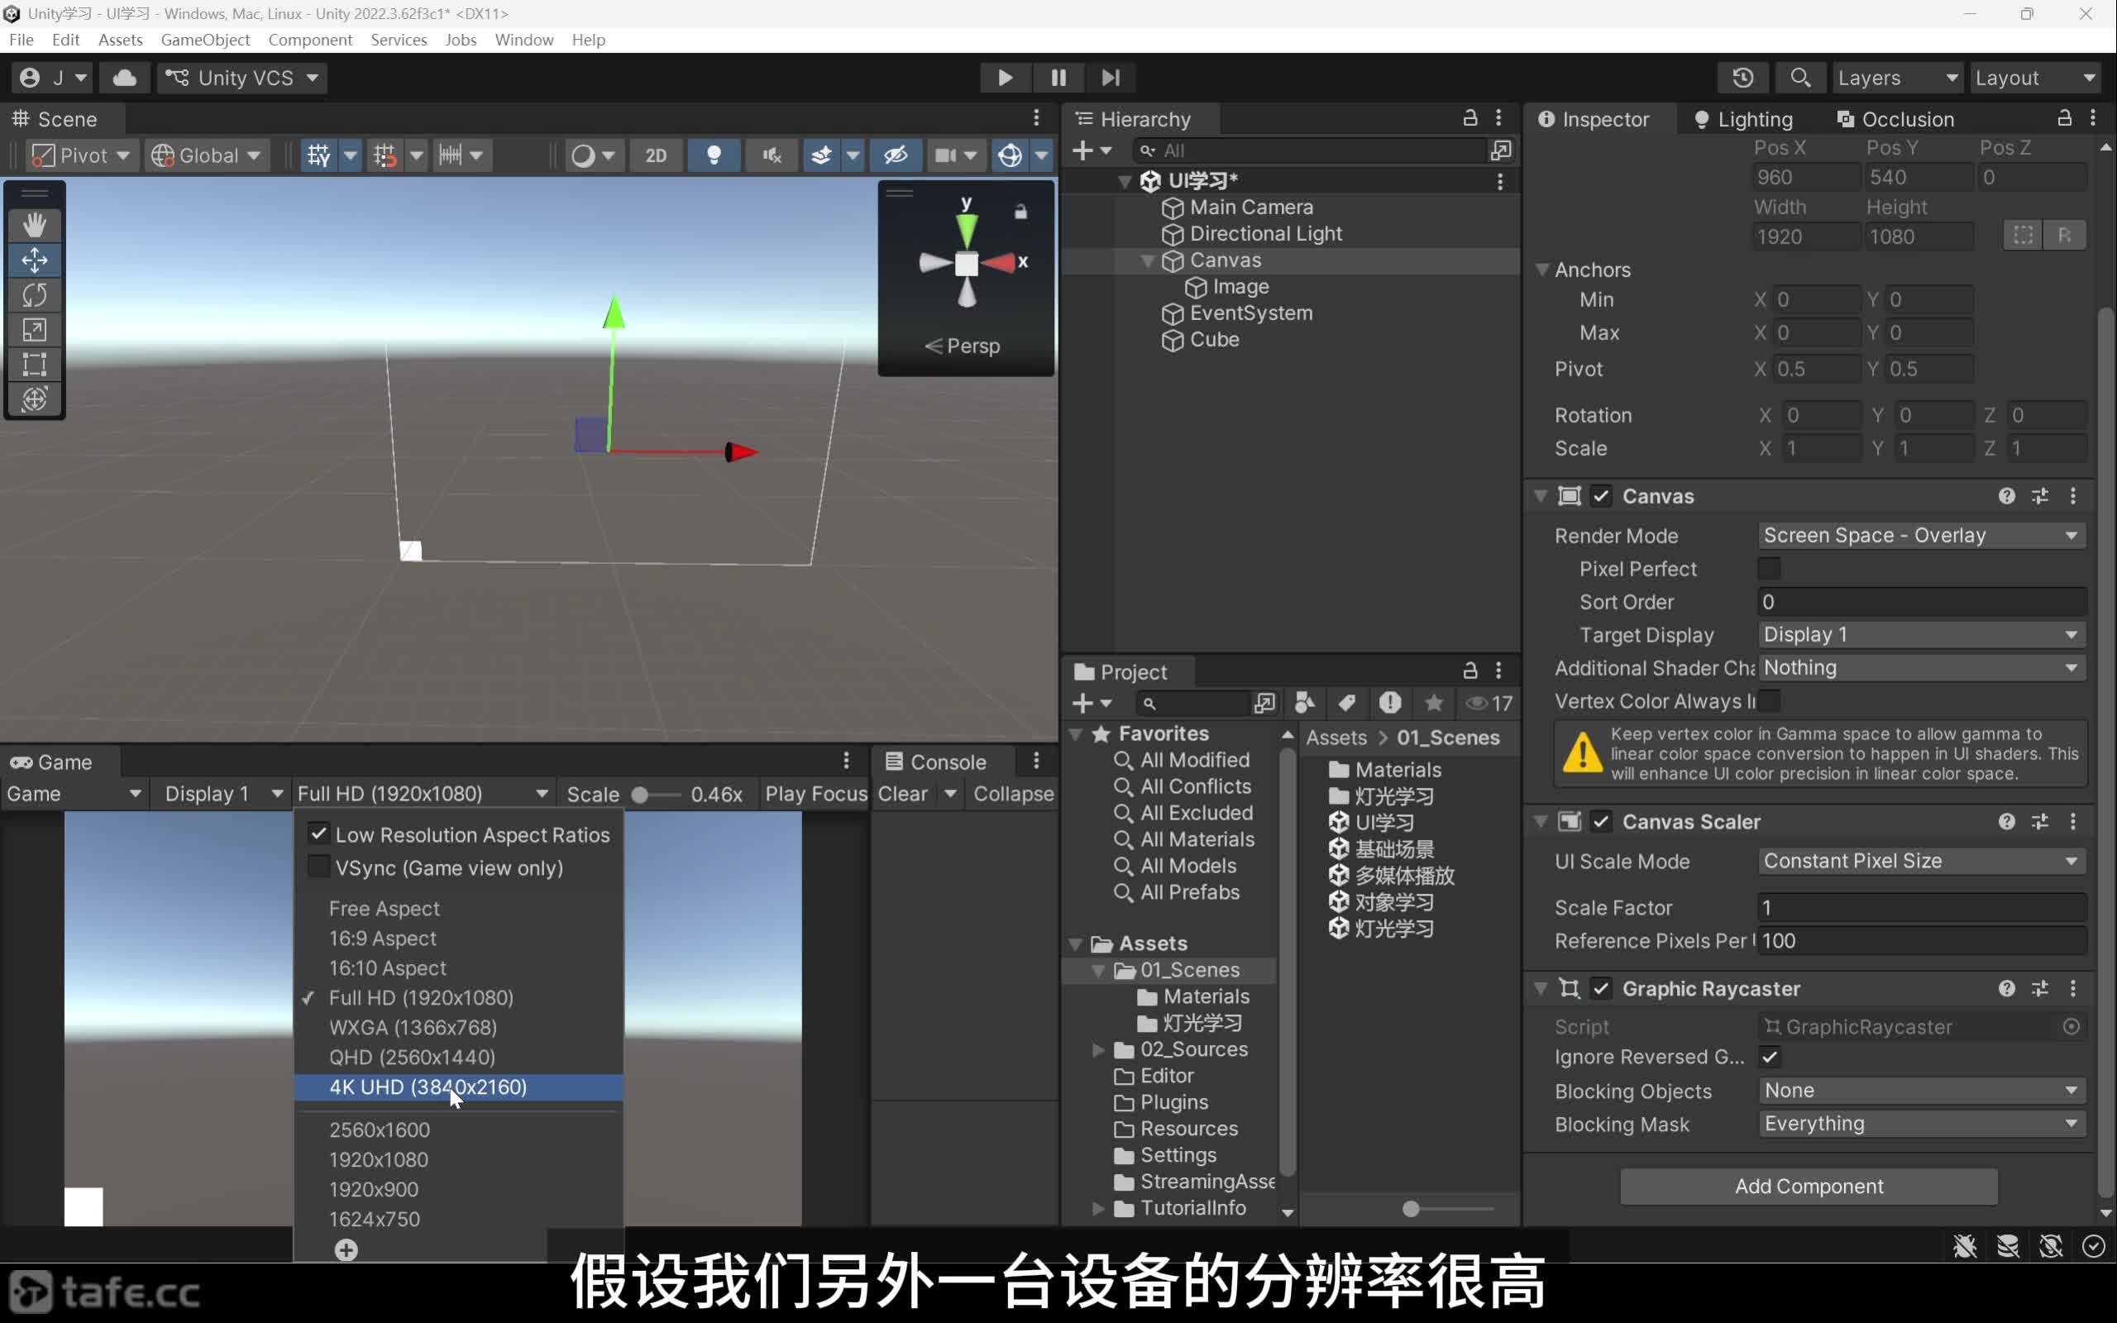This screenshot has height=1323, width=2117.
Task: Toggle hidden objects visibility in Scene
Action: click(x=895, y=155)
